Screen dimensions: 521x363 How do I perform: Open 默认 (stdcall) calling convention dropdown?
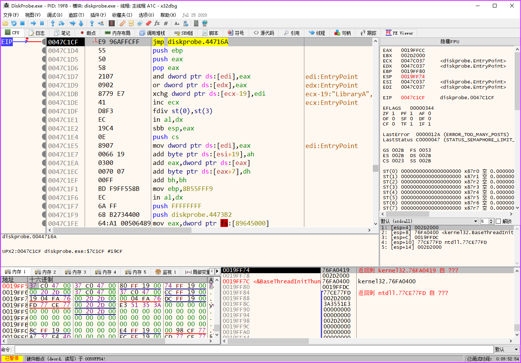point(429,221)
